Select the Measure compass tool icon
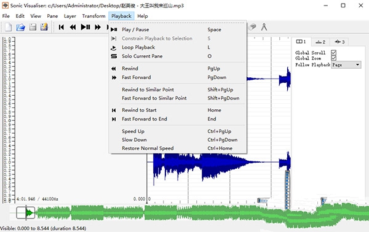The height and width of the screenshot is (232, 369). tap(264, 27)
